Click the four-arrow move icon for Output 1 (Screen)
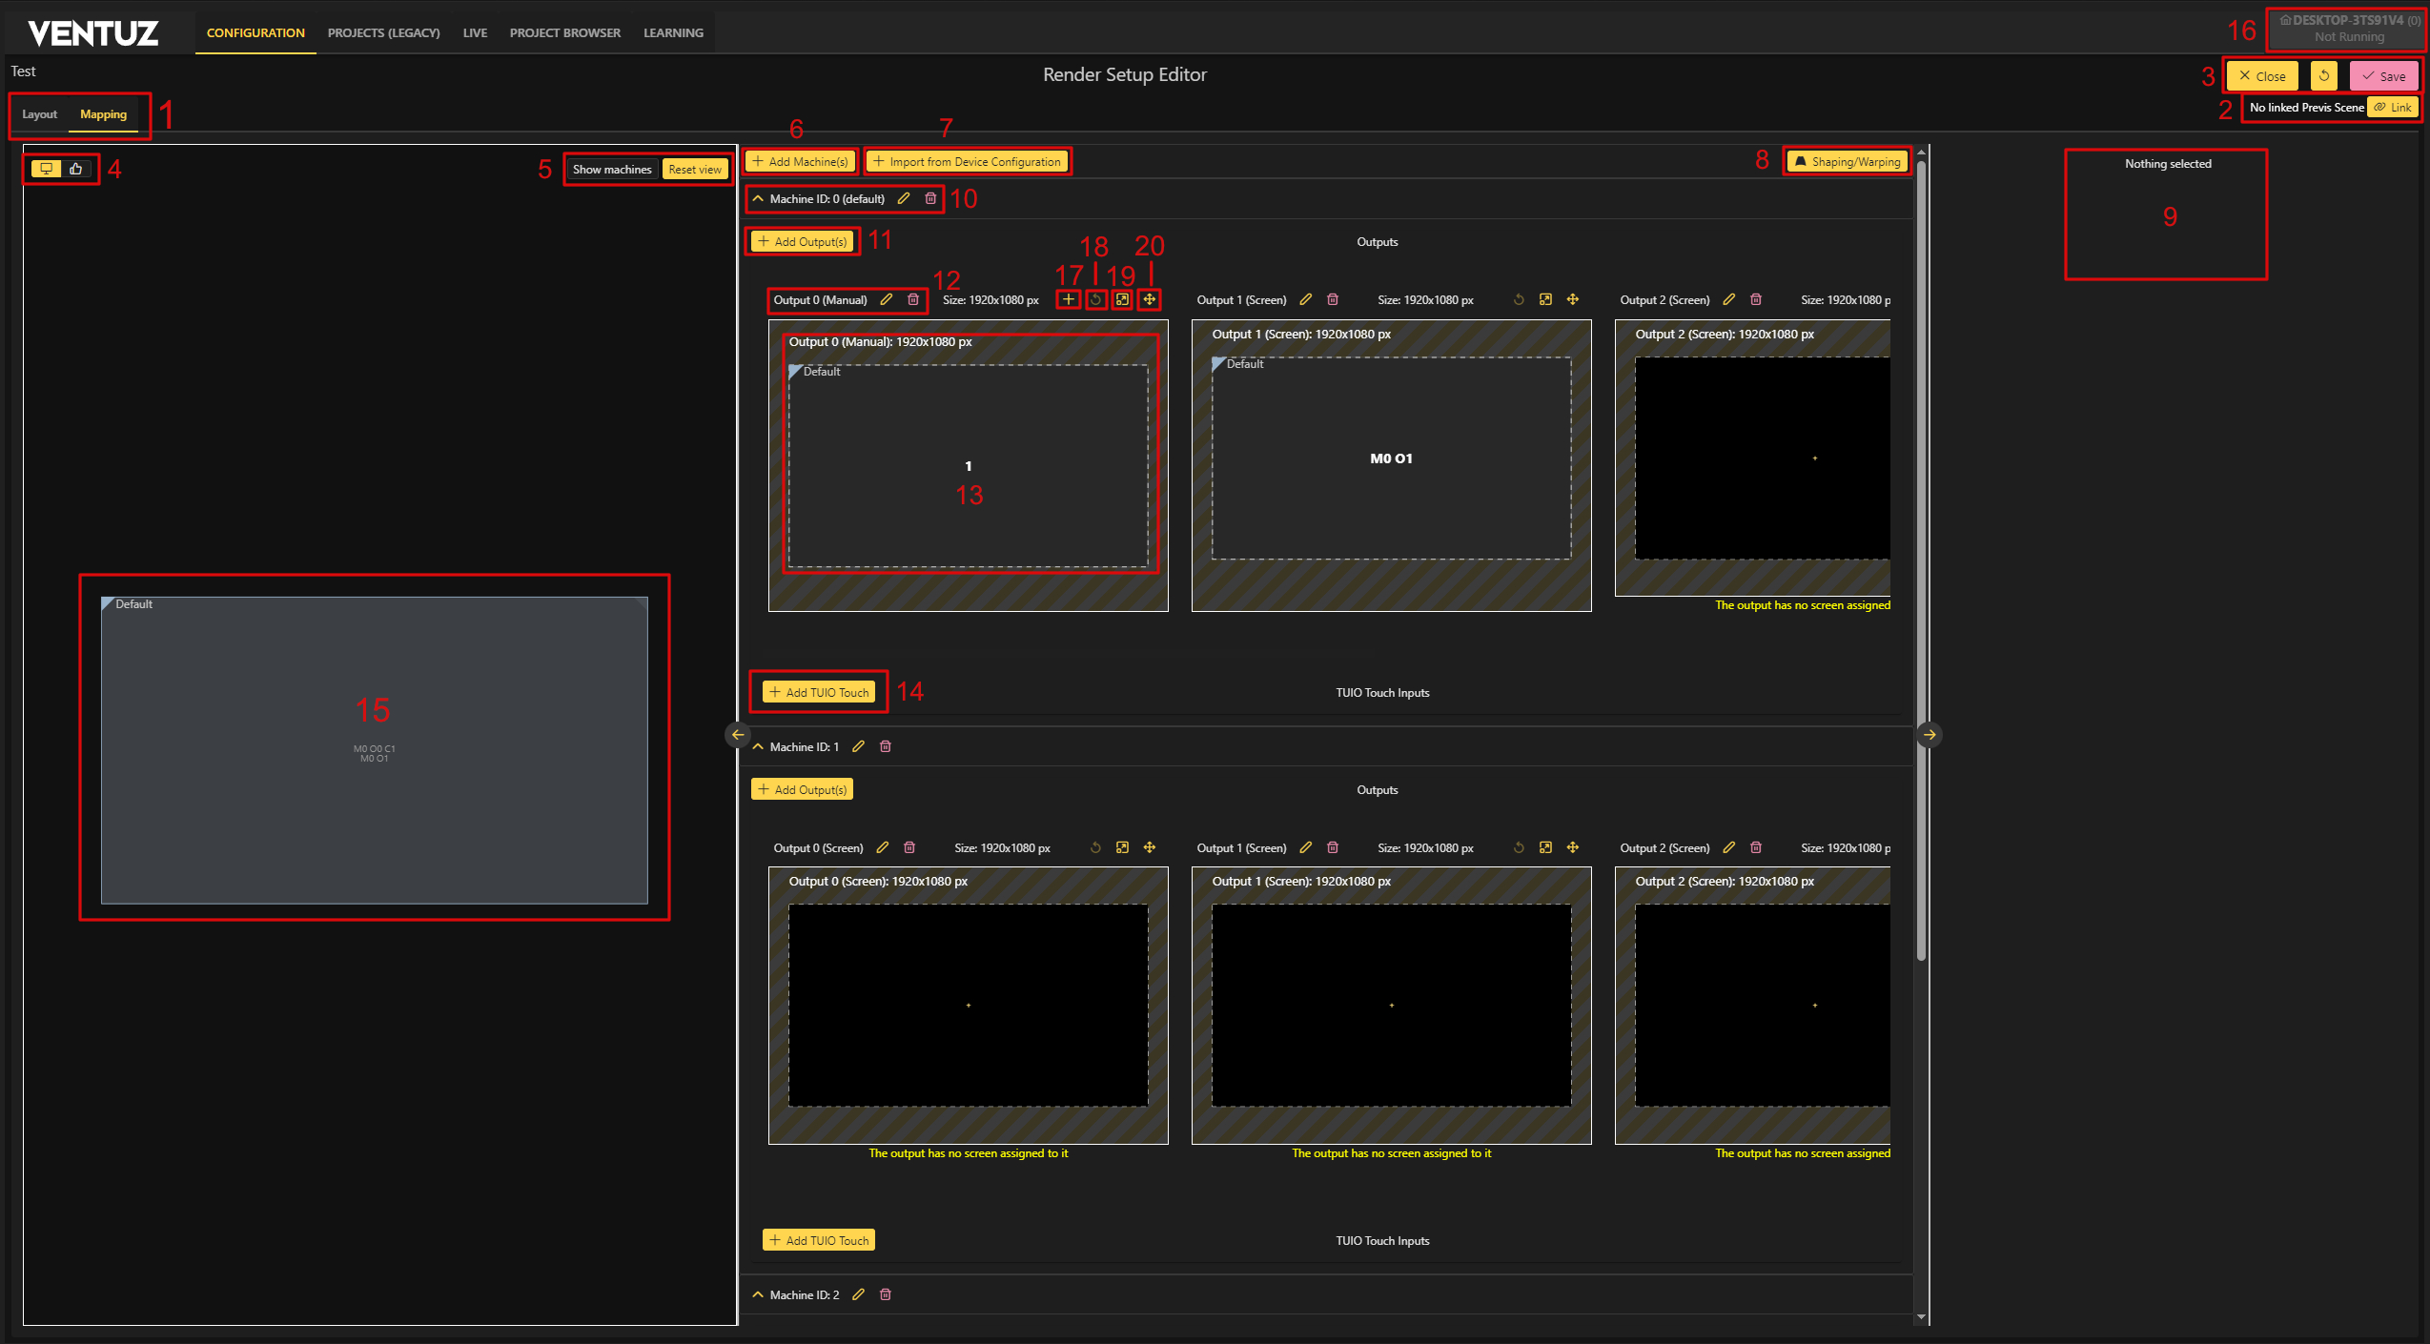 click(x=1573, y=299)
